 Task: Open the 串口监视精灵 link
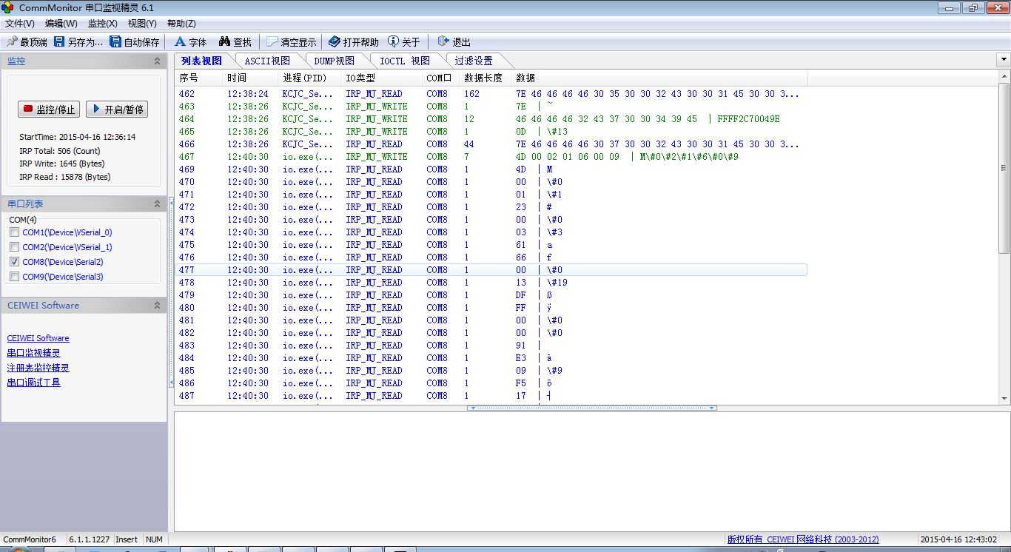point(33,353)
